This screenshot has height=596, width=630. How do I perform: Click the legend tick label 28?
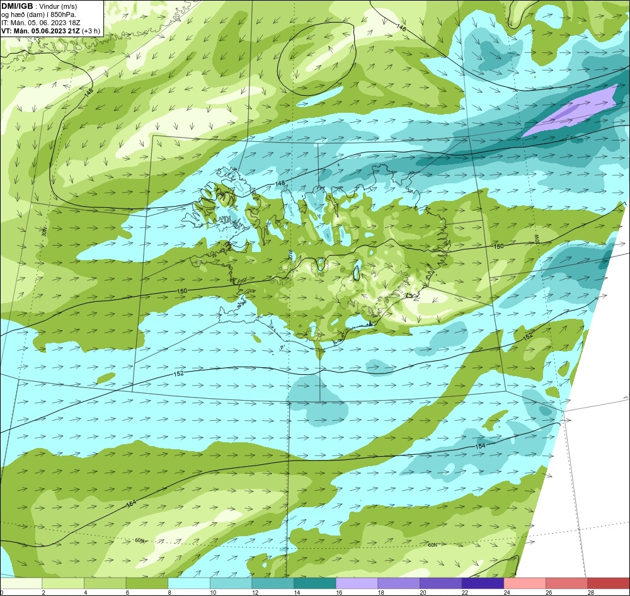tap(591, 592)
